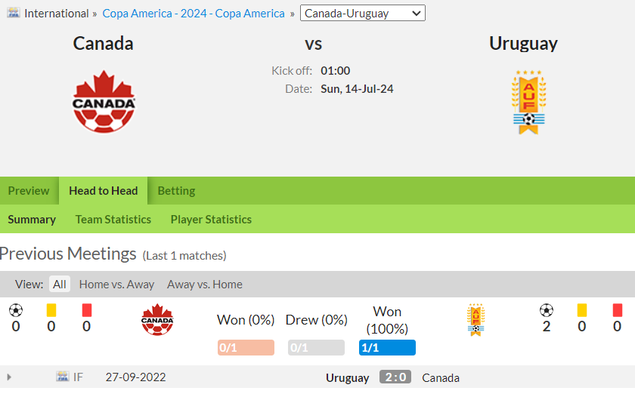
Task: Click the large Uruguay AUF crest
Action: 528,102
